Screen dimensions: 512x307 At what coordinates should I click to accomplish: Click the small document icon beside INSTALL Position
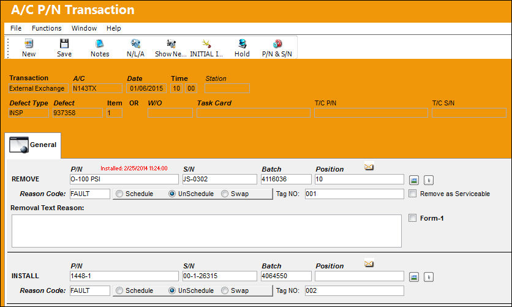429,277
